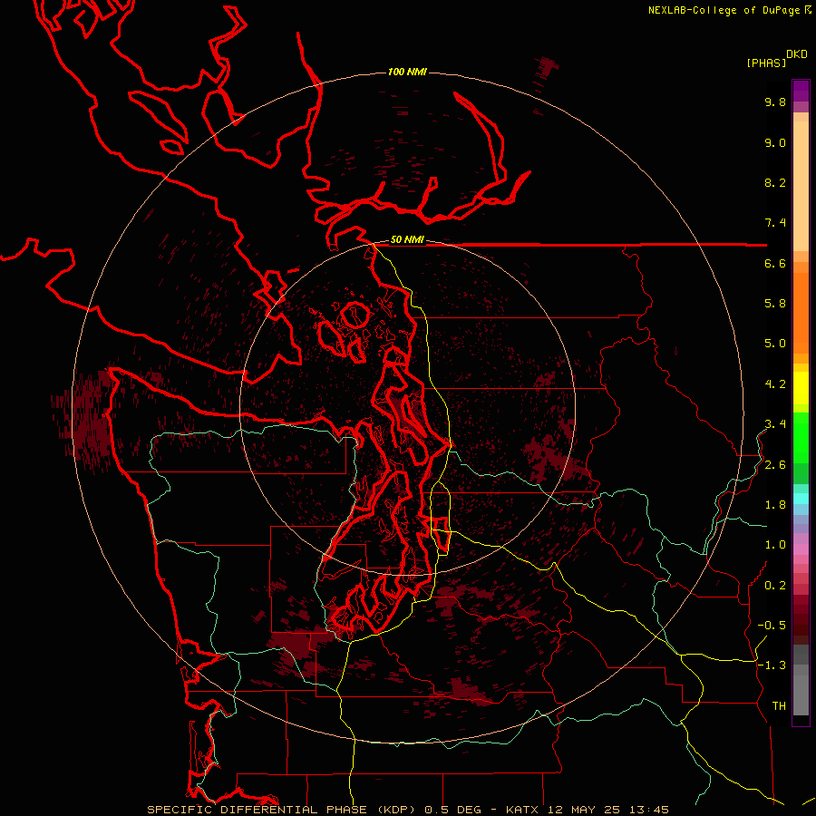Click the 5.8 scale value

pos(775,304)
